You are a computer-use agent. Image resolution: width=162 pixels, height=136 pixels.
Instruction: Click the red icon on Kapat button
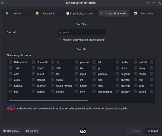click(x=149, y=131)
